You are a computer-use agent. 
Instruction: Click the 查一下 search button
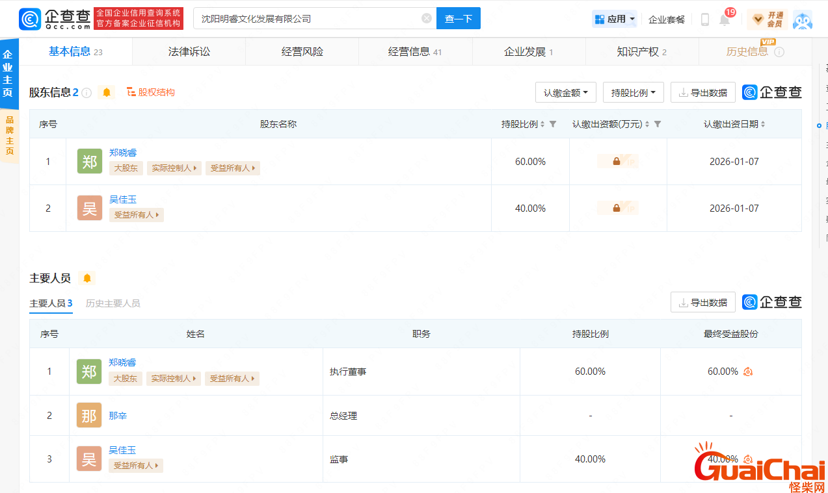point(458,19)
